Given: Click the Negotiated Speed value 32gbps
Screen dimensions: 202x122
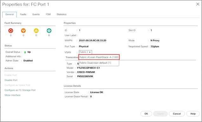Looking at the screenshot, I should [155, 46].
